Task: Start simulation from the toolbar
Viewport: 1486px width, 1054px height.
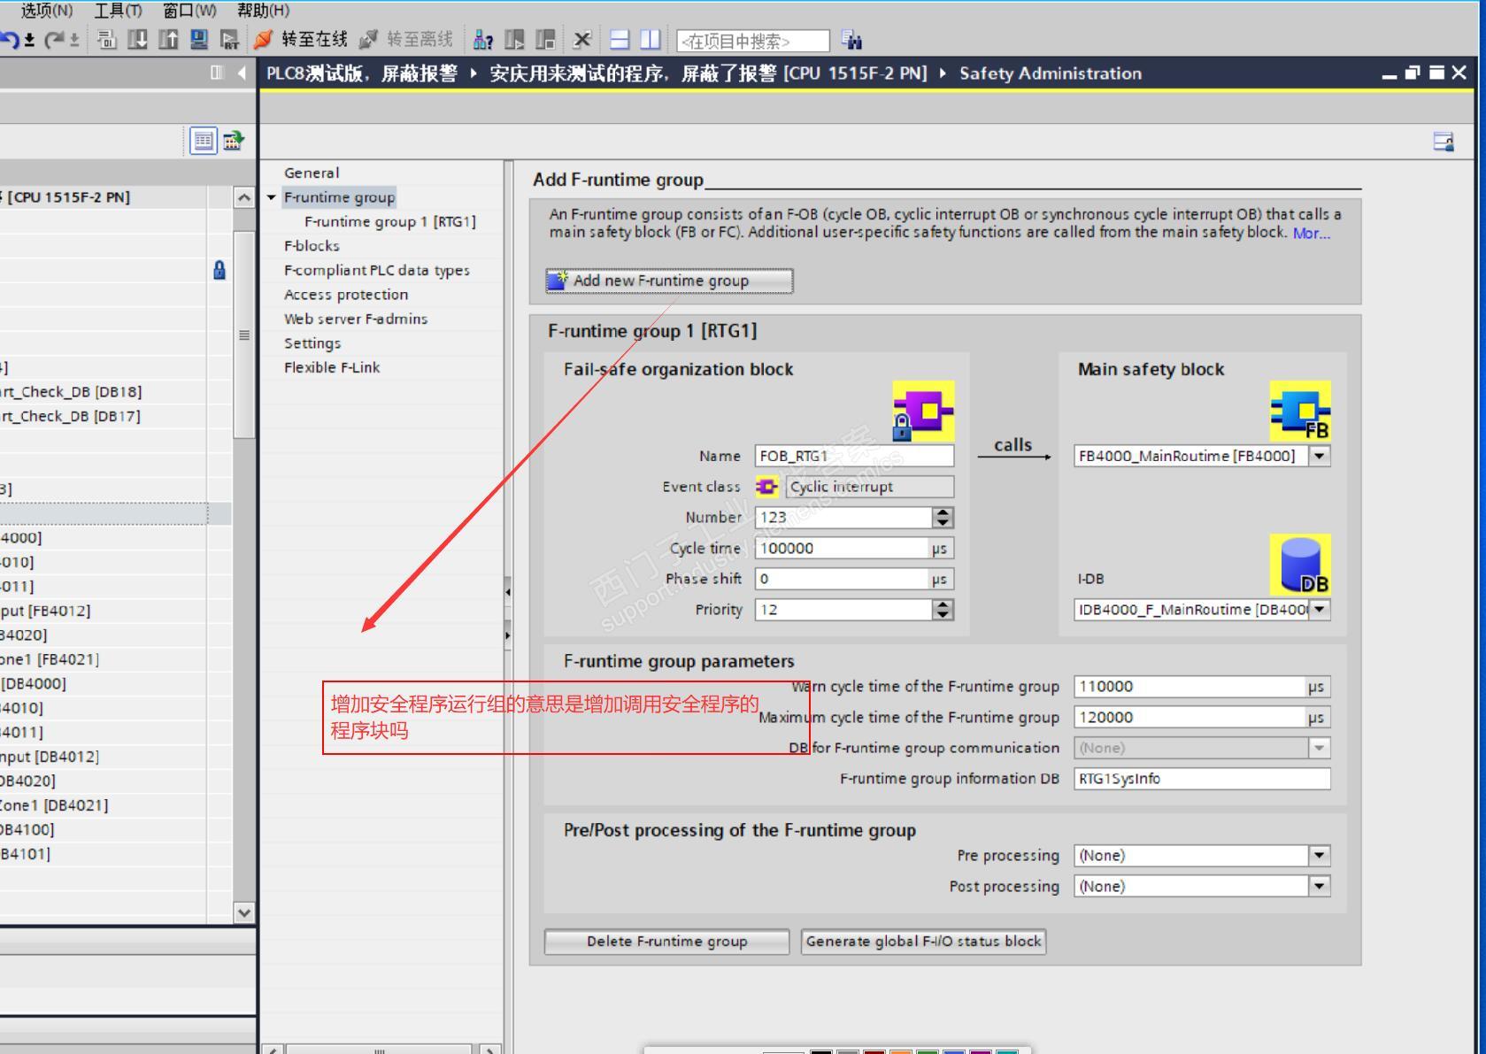Action: [199, 40]
